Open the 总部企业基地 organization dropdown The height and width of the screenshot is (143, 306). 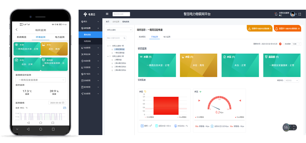coord(119,30)
